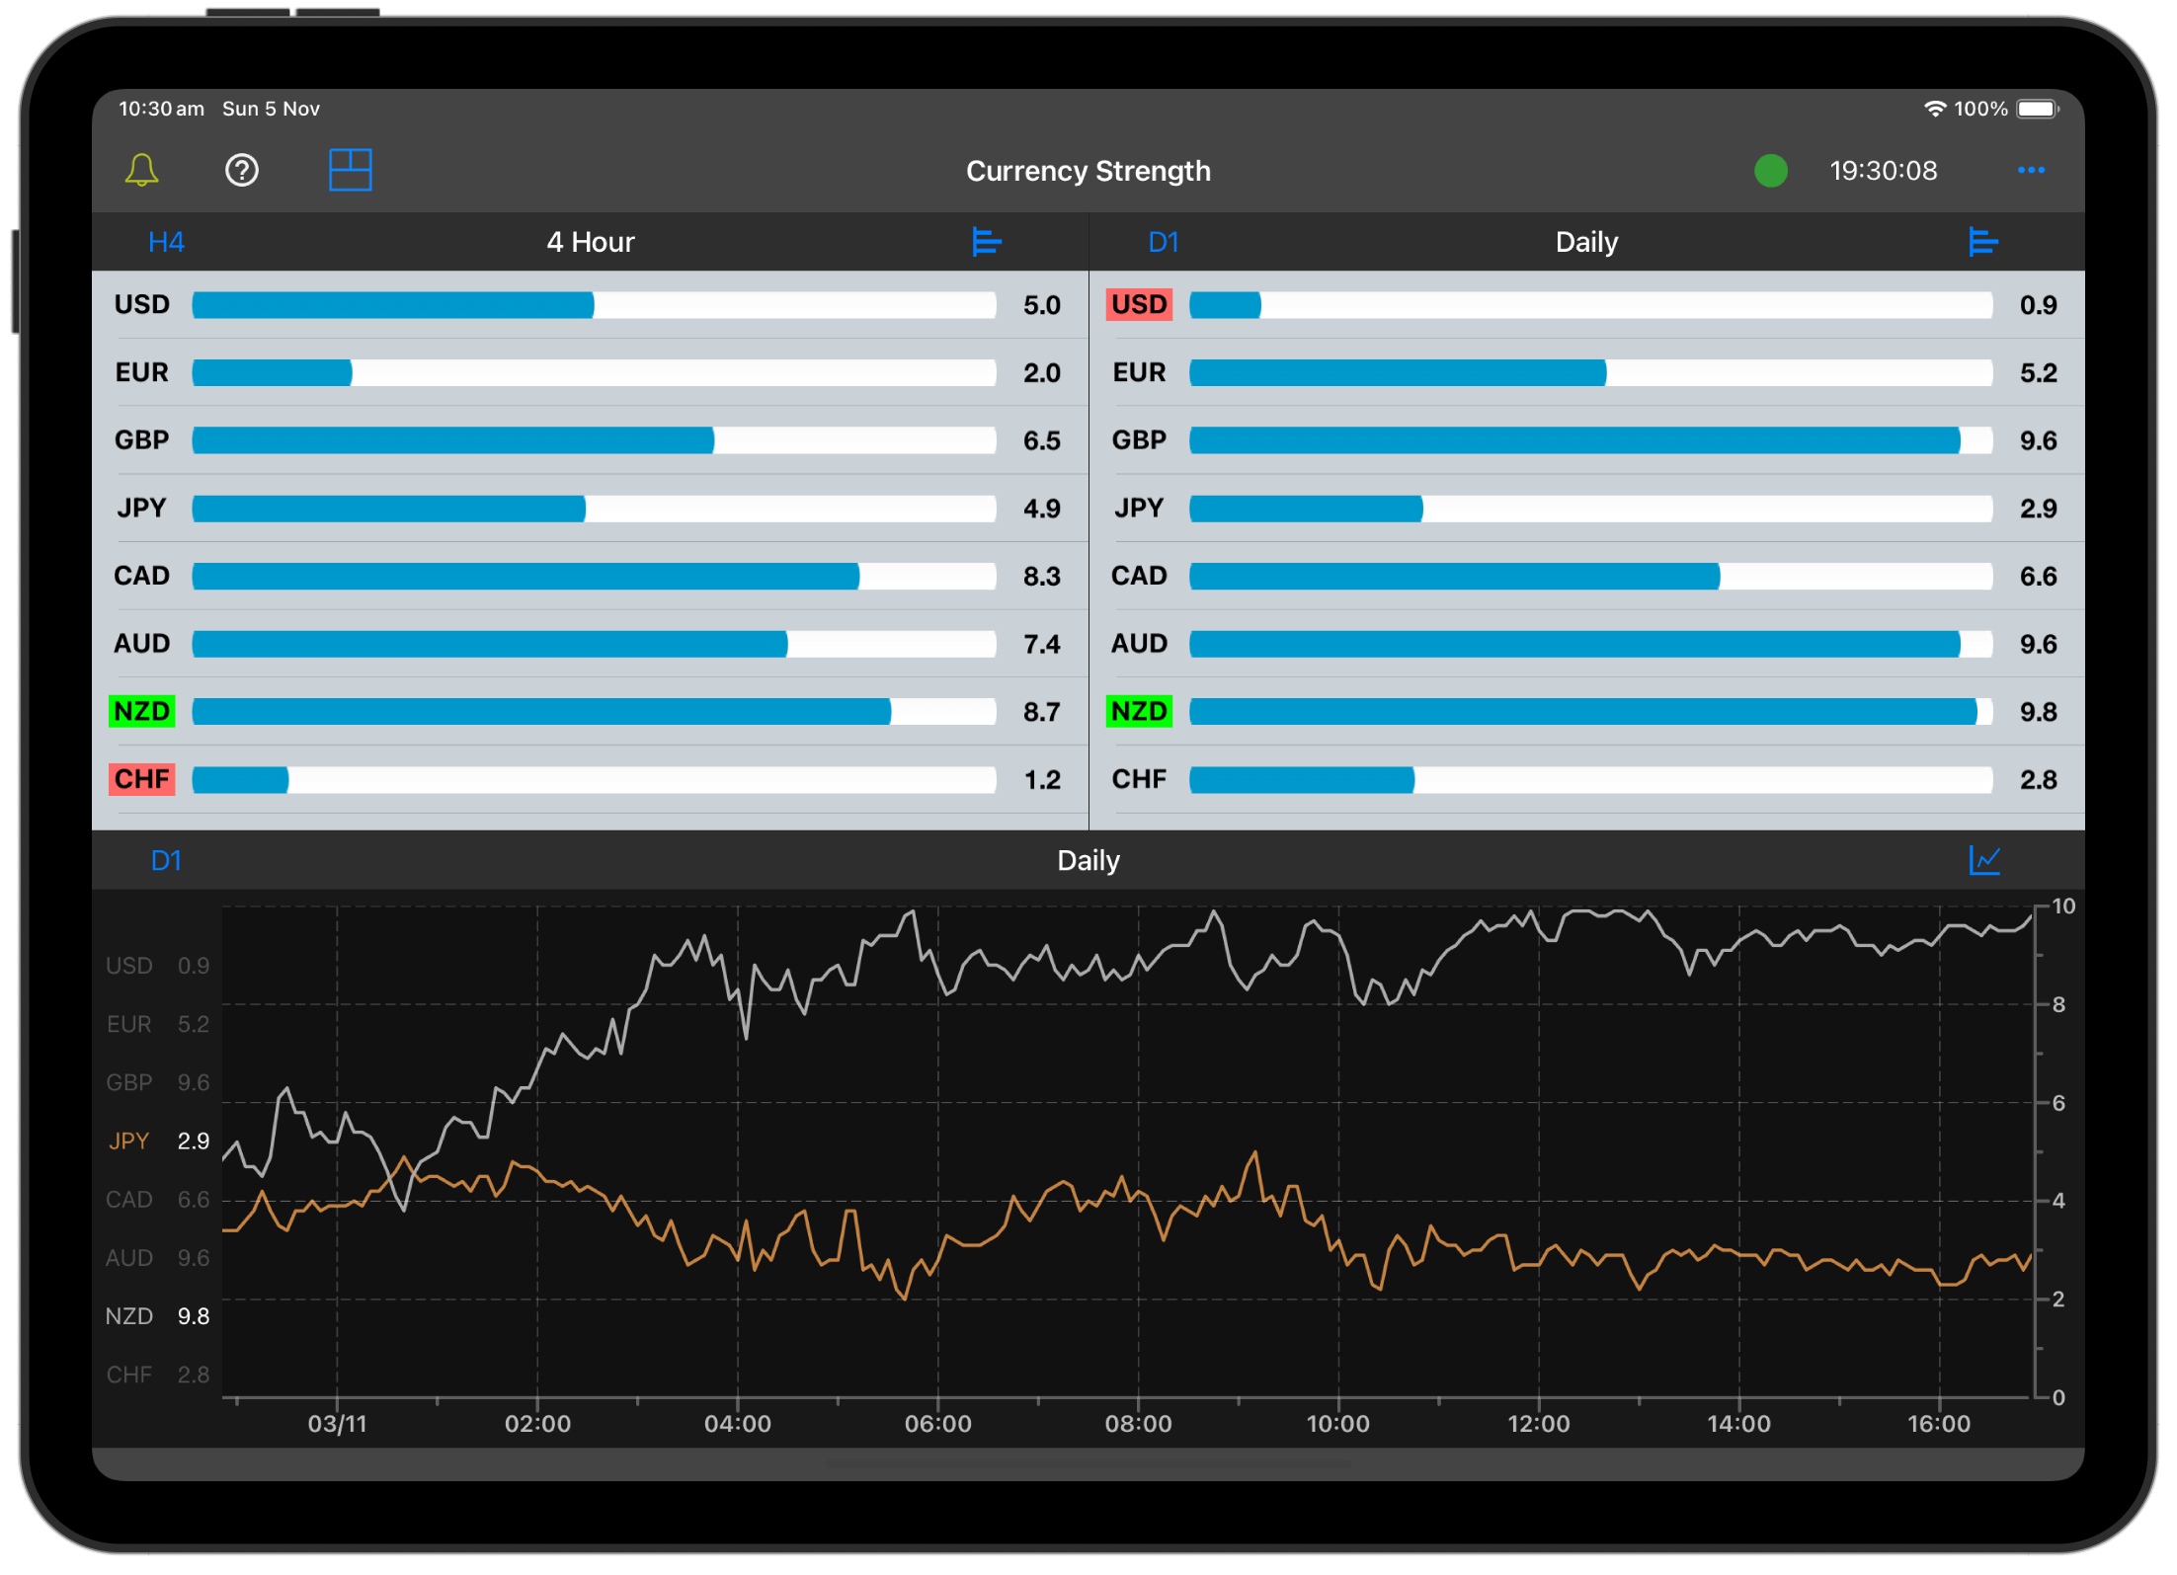This screenshot has width=2177, height=1575.
Task: Tap the H4 NZD value 8.7
Action: (1041, 712)
